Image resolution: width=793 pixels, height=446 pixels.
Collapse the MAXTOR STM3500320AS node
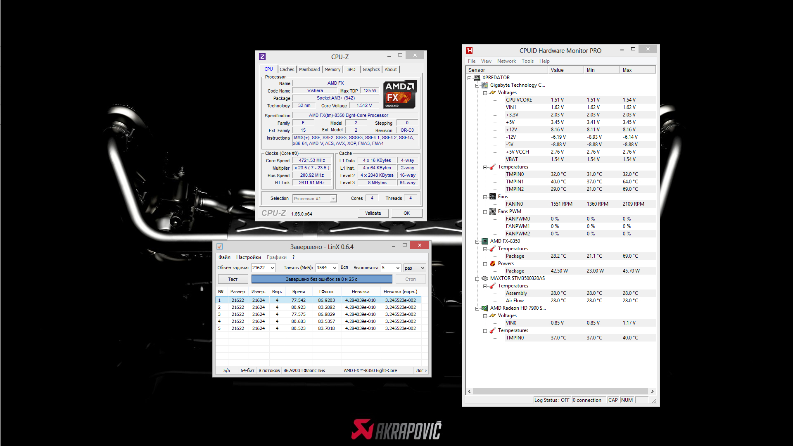[x=477, y=279]
